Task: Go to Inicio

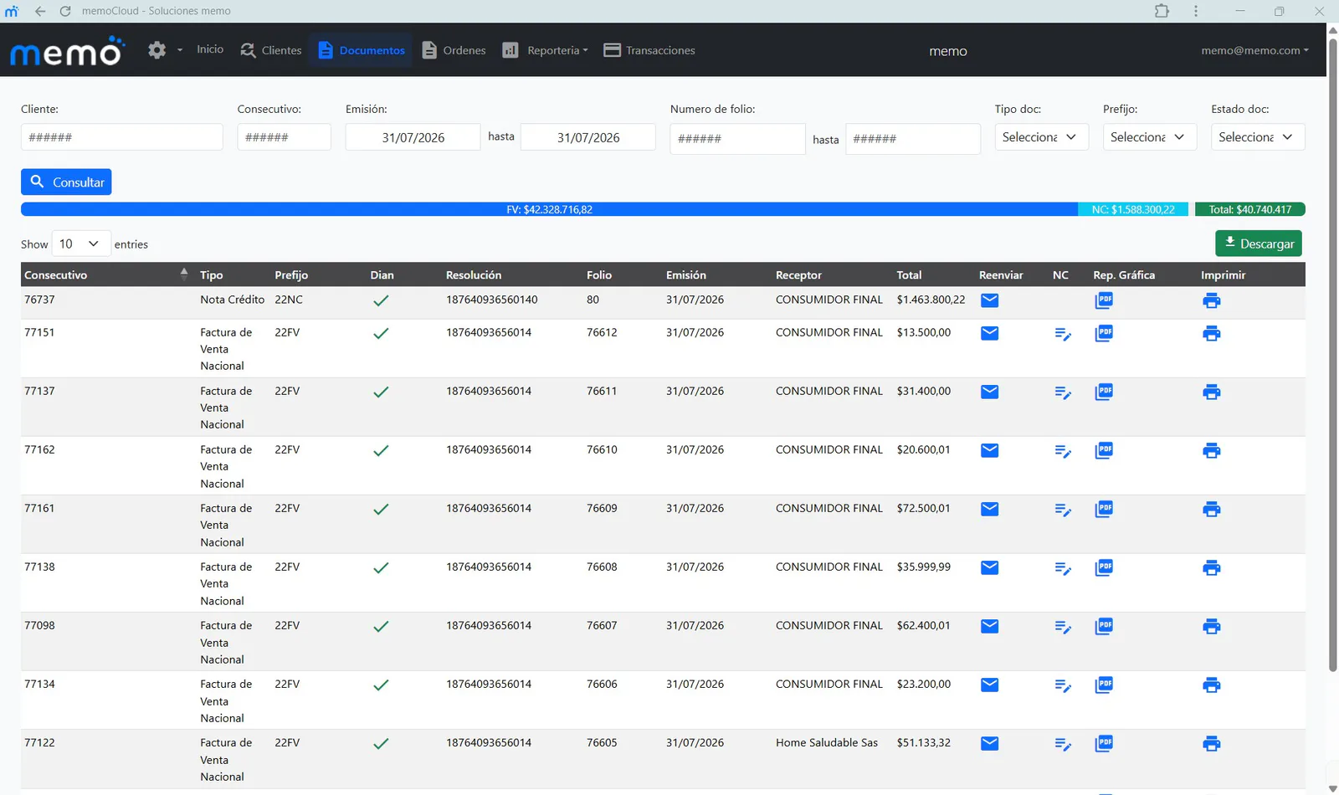Action: tap(210, 49)
